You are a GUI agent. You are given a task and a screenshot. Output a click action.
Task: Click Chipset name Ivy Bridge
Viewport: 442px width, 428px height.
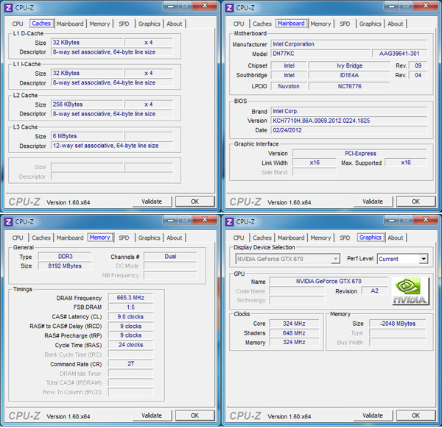click(349, 65)
